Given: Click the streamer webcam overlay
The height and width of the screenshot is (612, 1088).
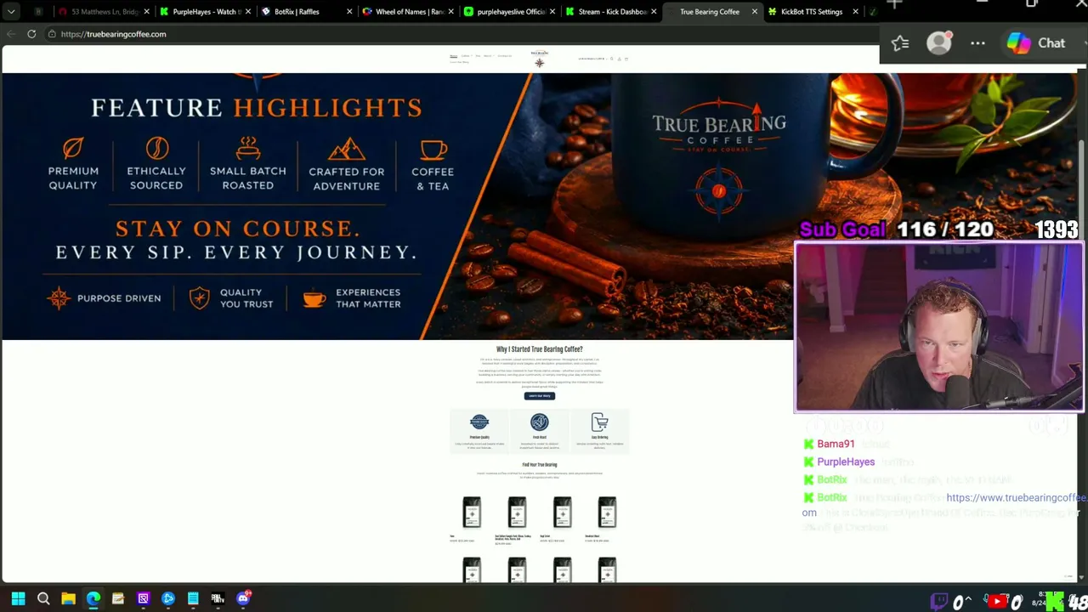Looking at the screenshot, I should (939, 327).
